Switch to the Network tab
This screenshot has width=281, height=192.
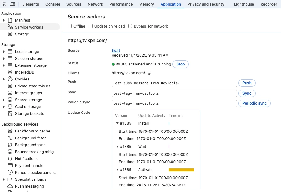[x=95, y=4]
